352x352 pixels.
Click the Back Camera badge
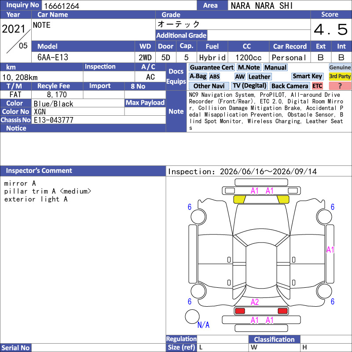point(290,86)
